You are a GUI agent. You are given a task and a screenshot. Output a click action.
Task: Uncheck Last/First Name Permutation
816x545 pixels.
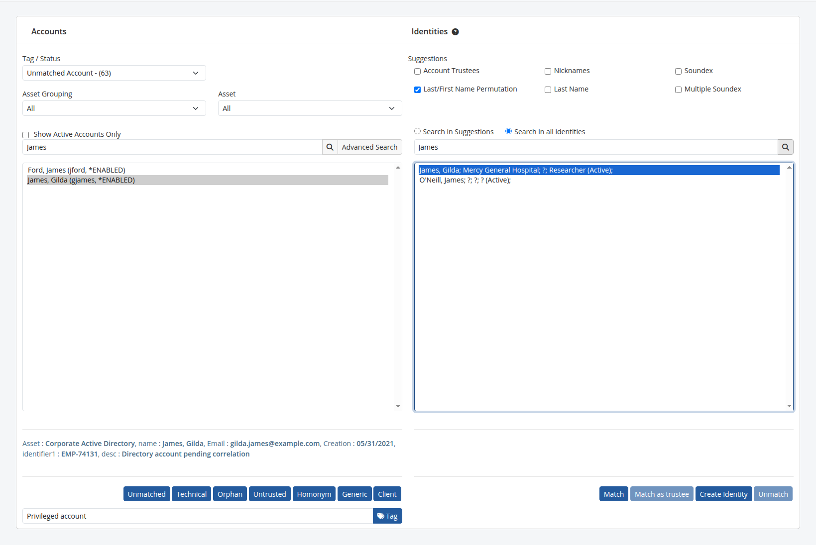coord(418,90)
